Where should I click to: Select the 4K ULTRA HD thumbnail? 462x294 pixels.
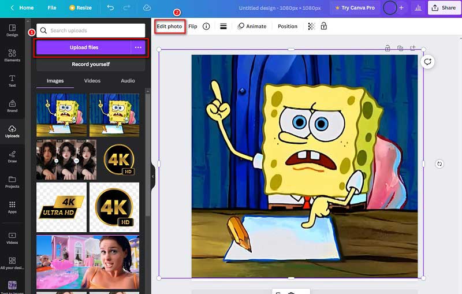click(62, 207)
